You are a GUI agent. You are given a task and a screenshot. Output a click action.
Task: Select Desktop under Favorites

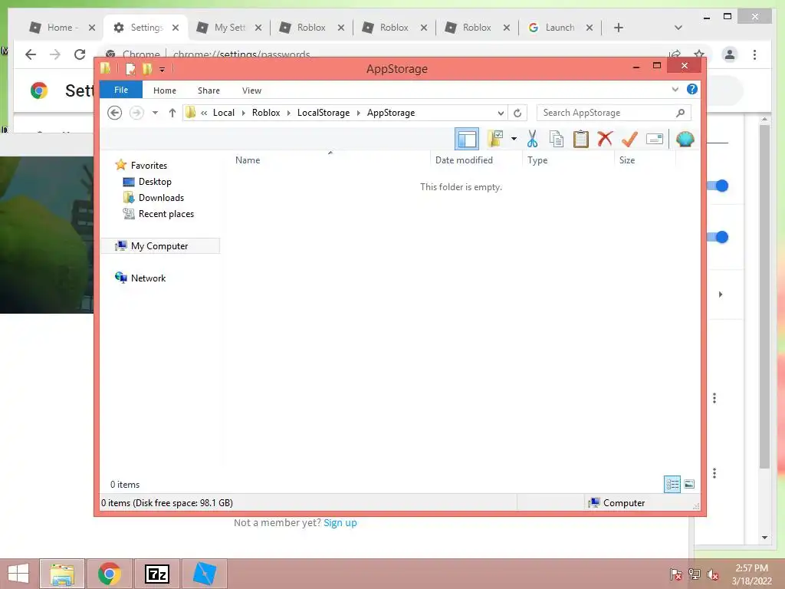(155, 181)
